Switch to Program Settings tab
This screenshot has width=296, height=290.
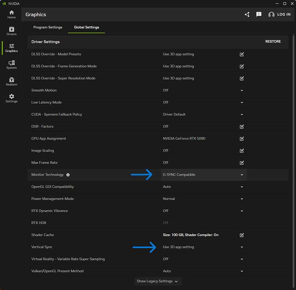click(48, 27)
